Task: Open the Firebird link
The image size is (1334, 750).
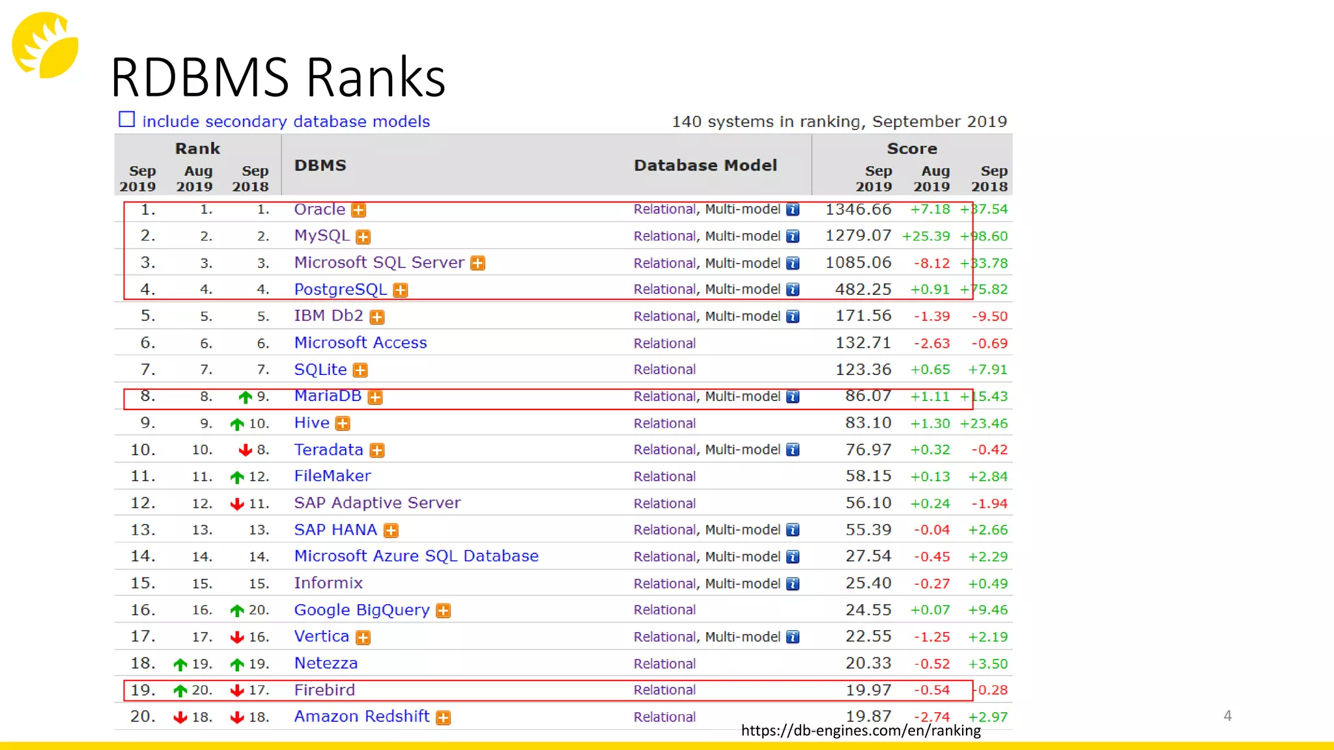Action: 324,690
